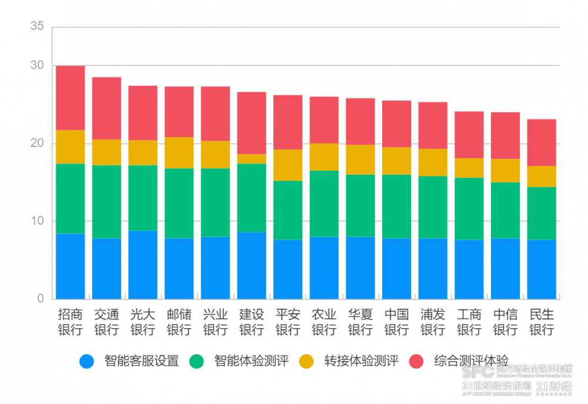The width and height of the screenshot is (588, 404).
Task: Toggle the 综合测评体验 legend label
Action: [472, 361]
